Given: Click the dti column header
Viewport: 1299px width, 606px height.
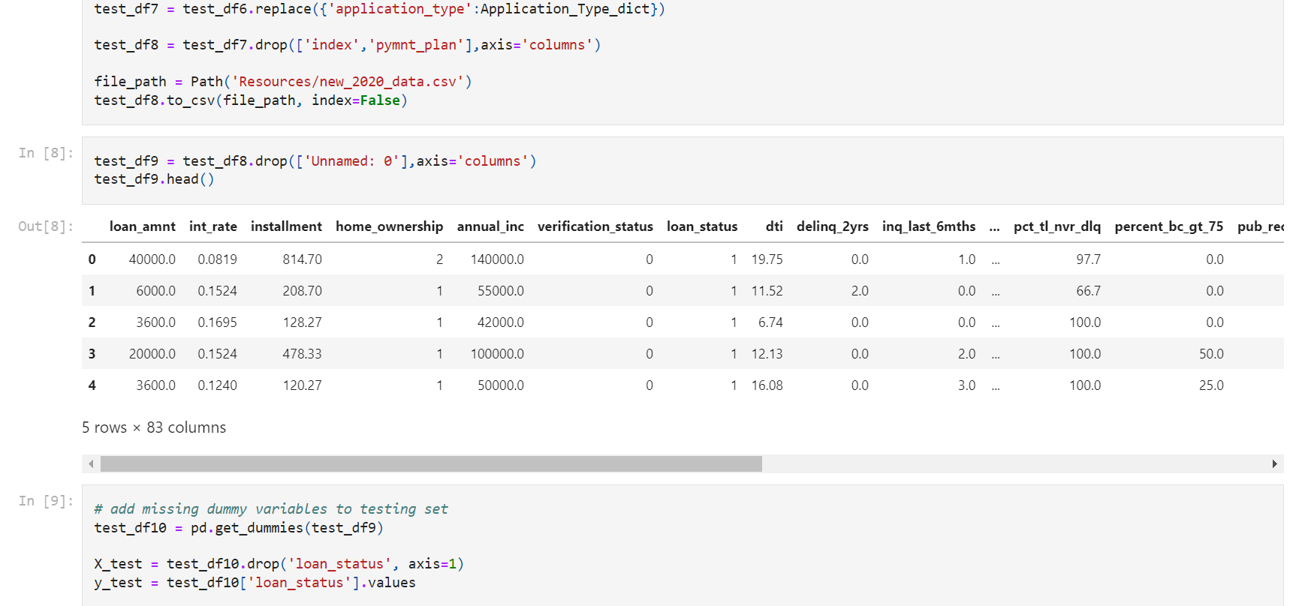Looking at the screenshot, I should [774, 226].
